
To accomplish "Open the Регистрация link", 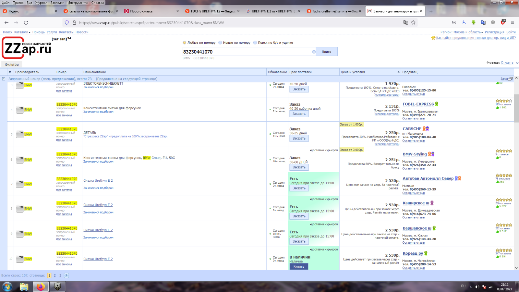I will [494, 32].
